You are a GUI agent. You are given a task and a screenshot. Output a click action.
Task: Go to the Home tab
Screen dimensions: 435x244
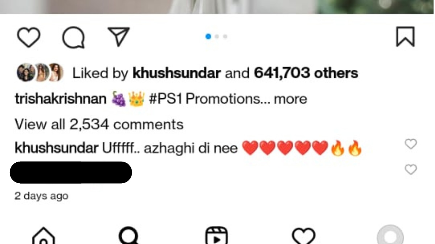pyautogui.click(x=43, y=236)
